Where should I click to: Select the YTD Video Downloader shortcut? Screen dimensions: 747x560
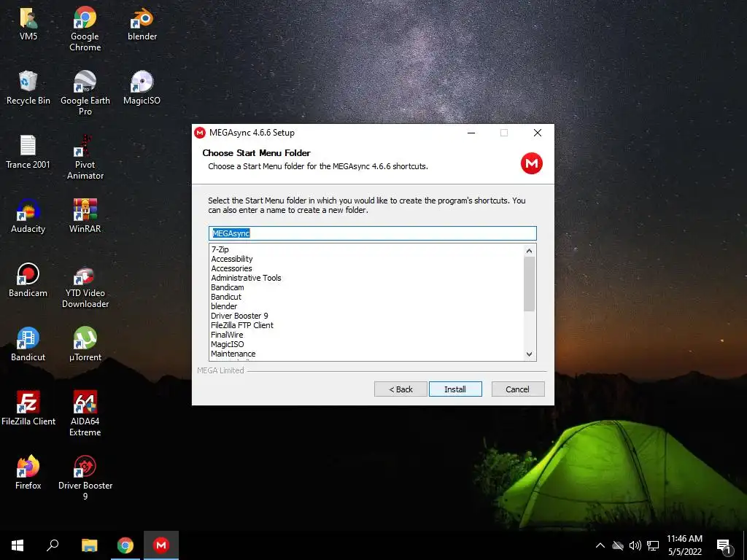[85, 286]
